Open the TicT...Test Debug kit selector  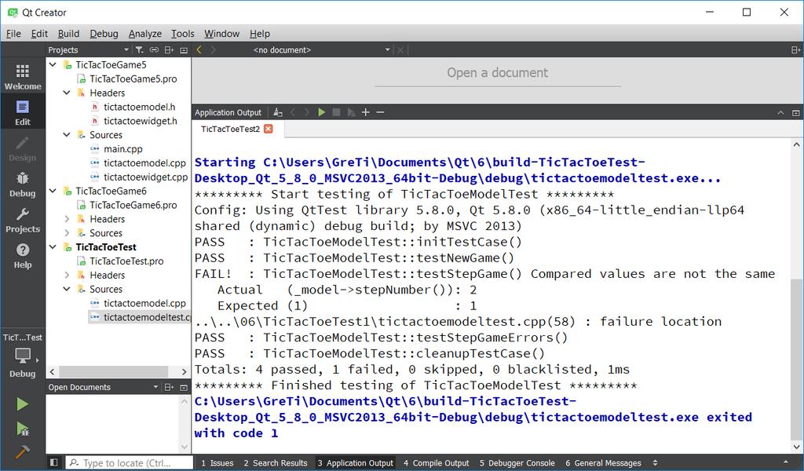pyautogui.click(x=23, y=356)
